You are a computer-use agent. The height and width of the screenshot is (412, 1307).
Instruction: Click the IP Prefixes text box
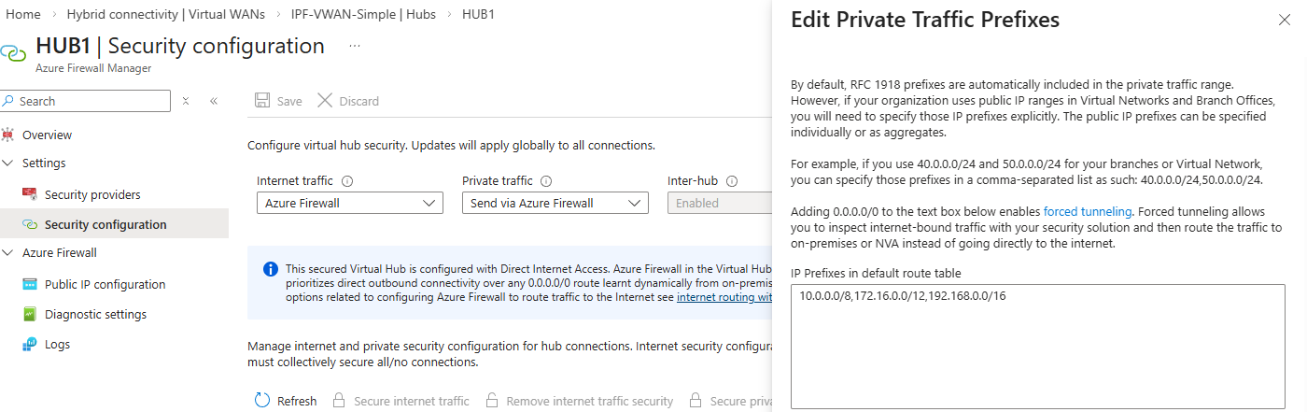(1037, 346)
